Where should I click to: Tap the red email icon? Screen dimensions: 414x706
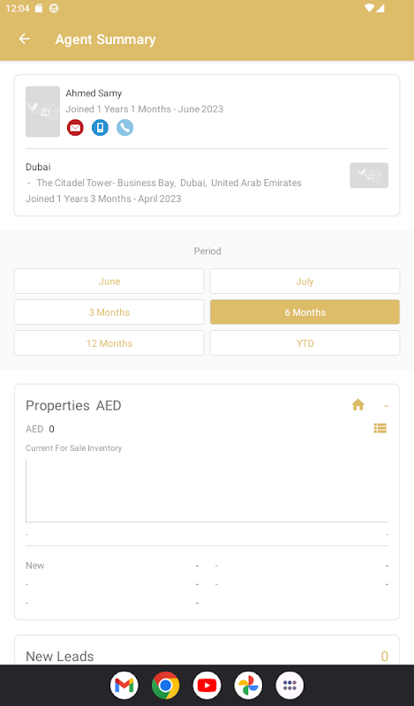[75, 128]
